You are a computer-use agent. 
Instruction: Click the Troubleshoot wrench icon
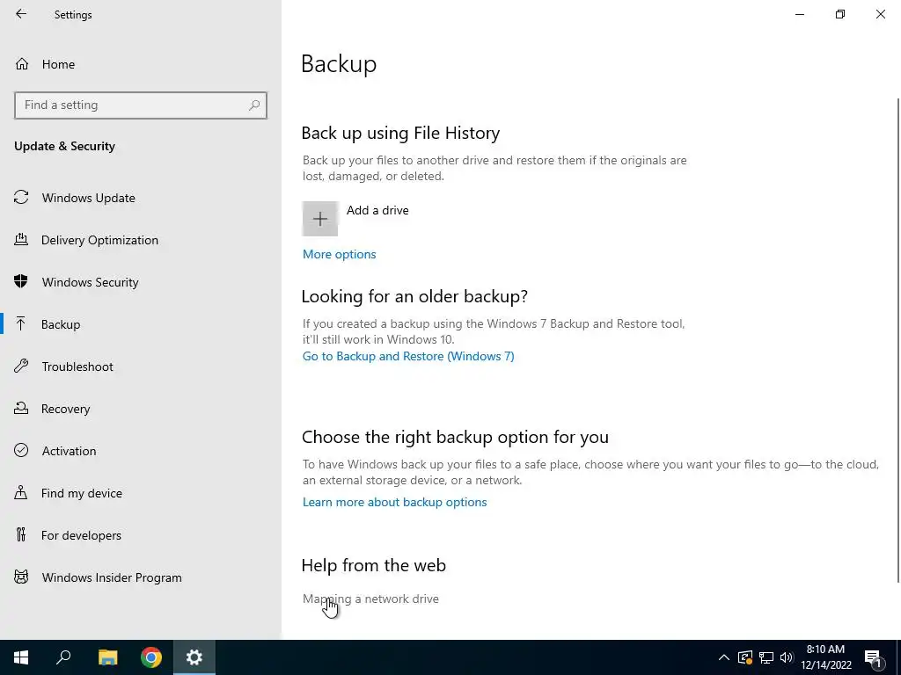click(21, 366)
